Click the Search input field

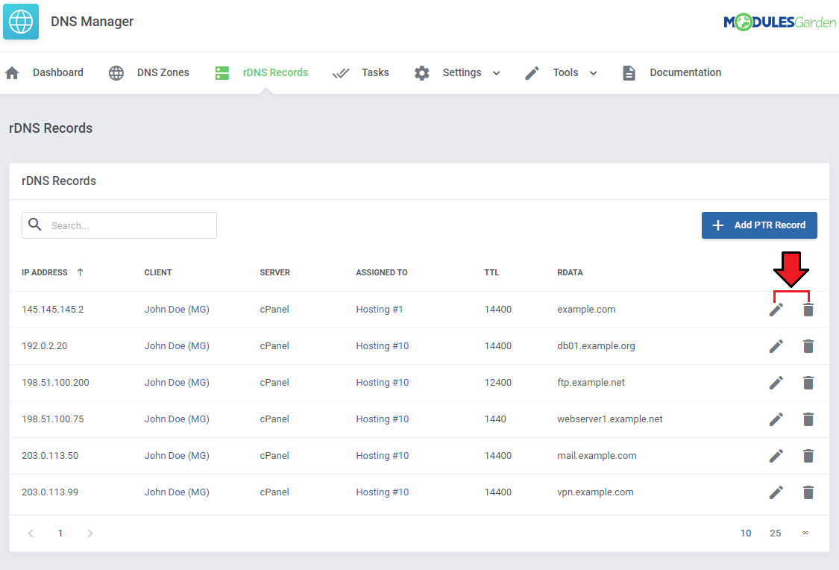coord(119,225)
